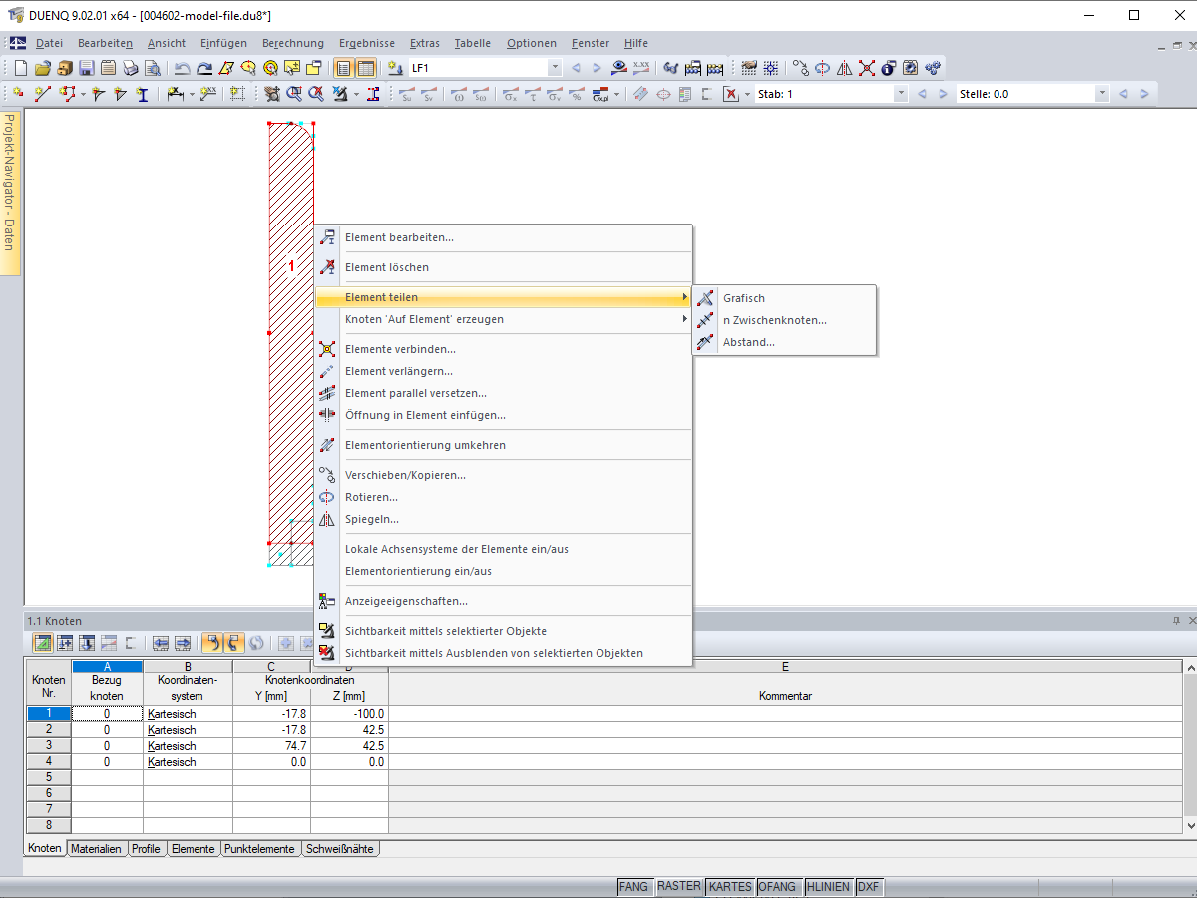This screenshot has width=1197, height=898.
Task: Switch to the Profile tab
Action: coord(146,849)
